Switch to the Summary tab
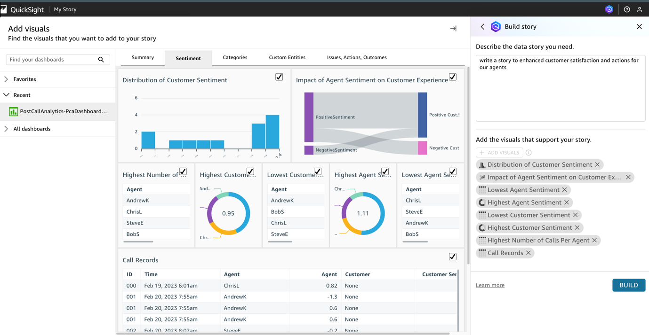Image resolution: width=649 pixels, height=335 pixels. click(143, 57)
